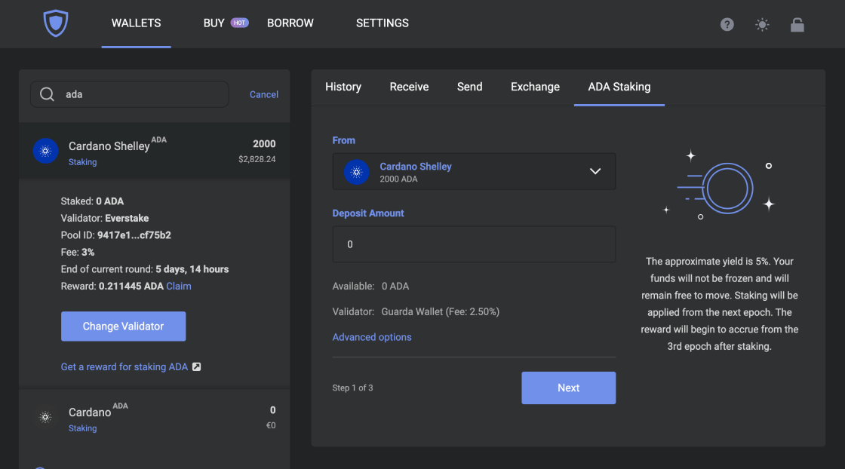Select the Cardano wallet with 0 balance
Screen dimensions: 845x469
[x=154, y=417]
